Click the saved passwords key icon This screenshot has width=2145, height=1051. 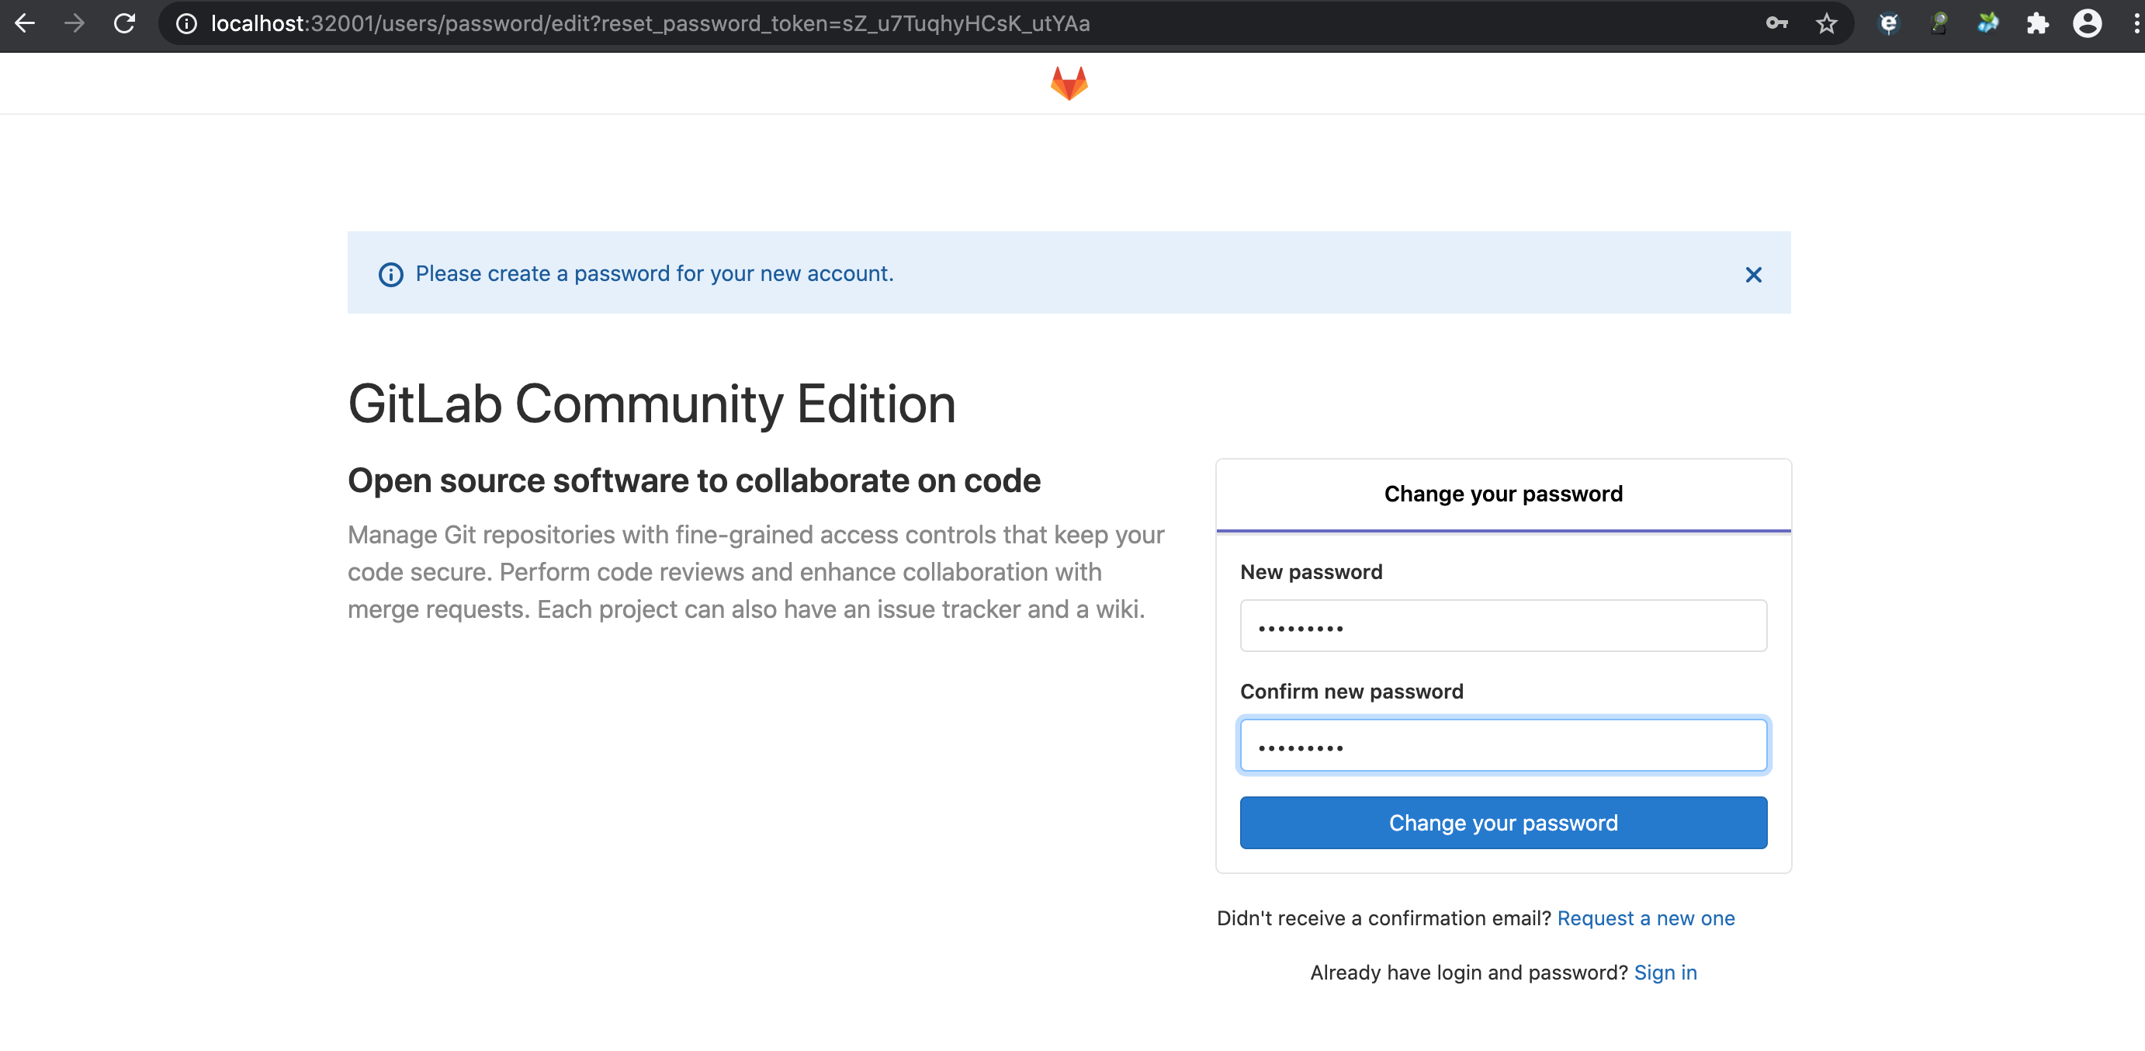[x=1777, y=23]
